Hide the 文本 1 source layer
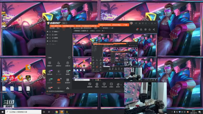Image resolution: width=203 pixels, height=114 pixels. tap(47, 41)
